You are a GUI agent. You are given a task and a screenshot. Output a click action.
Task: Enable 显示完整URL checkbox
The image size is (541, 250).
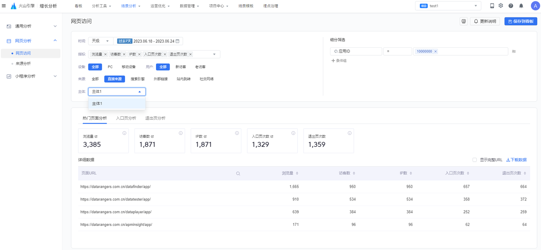click(x=475, y=160)
